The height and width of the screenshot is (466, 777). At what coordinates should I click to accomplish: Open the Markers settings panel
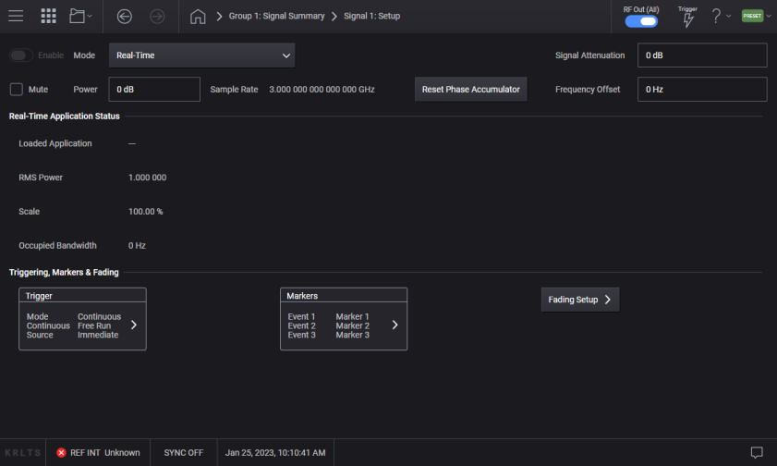[344, 319]
